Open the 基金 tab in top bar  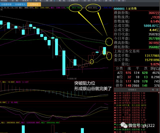click(38, 1)
